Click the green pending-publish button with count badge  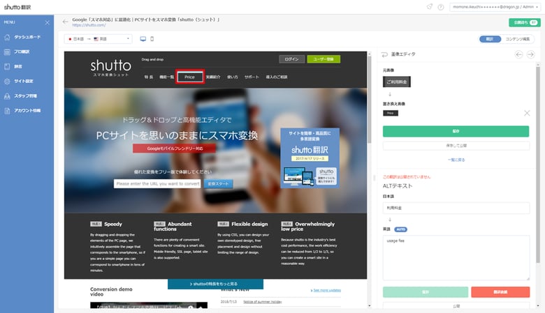click(525, 22)
